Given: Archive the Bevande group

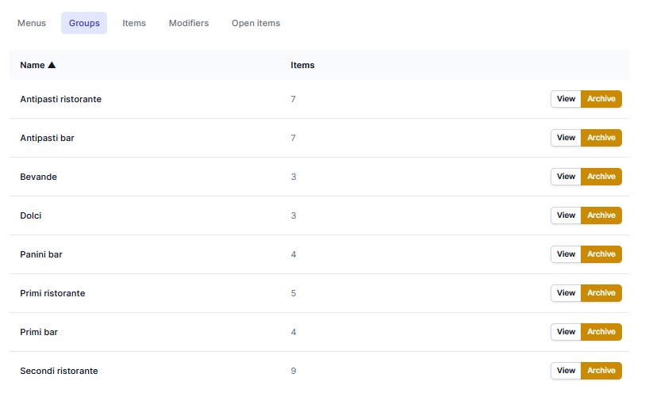Looking at the screenshot, I should coord(601,177).
